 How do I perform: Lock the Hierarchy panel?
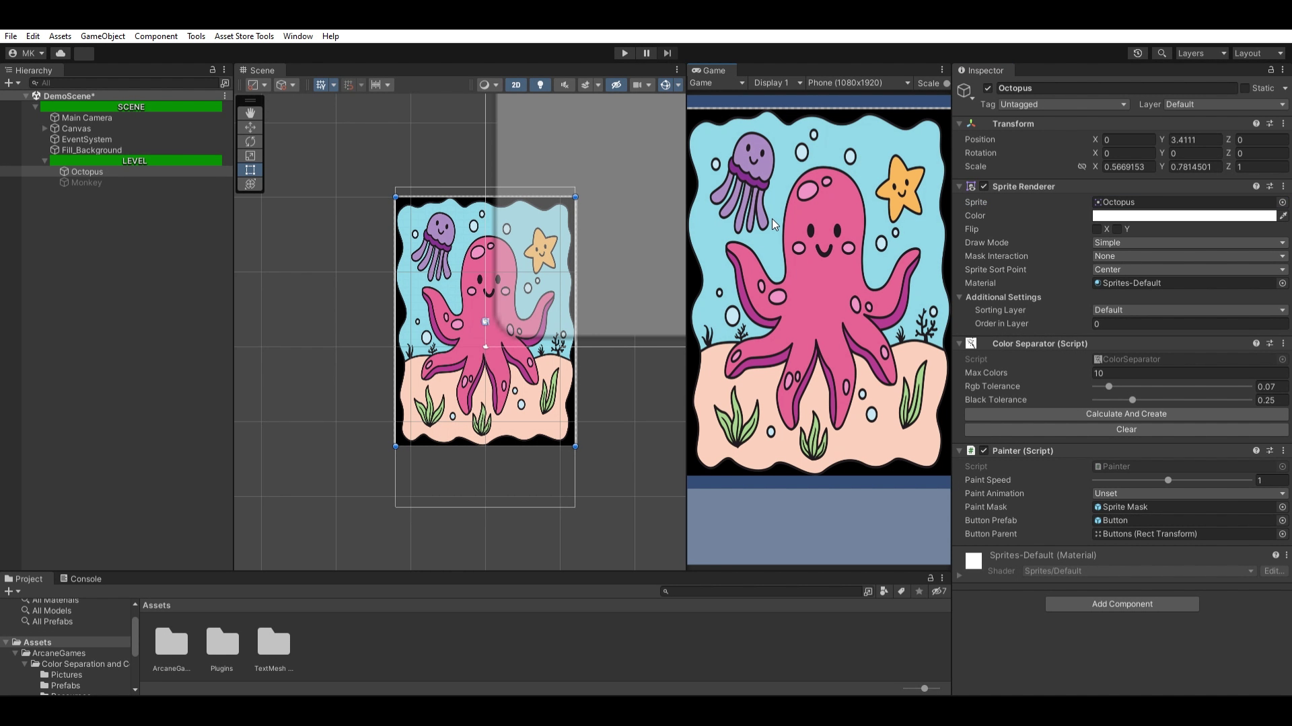(213, 70)
